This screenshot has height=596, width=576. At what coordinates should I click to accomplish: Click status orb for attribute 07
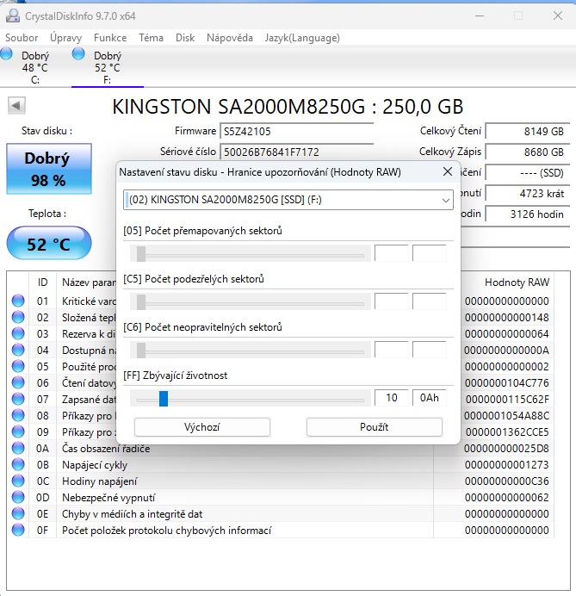(x=18, y=399)
